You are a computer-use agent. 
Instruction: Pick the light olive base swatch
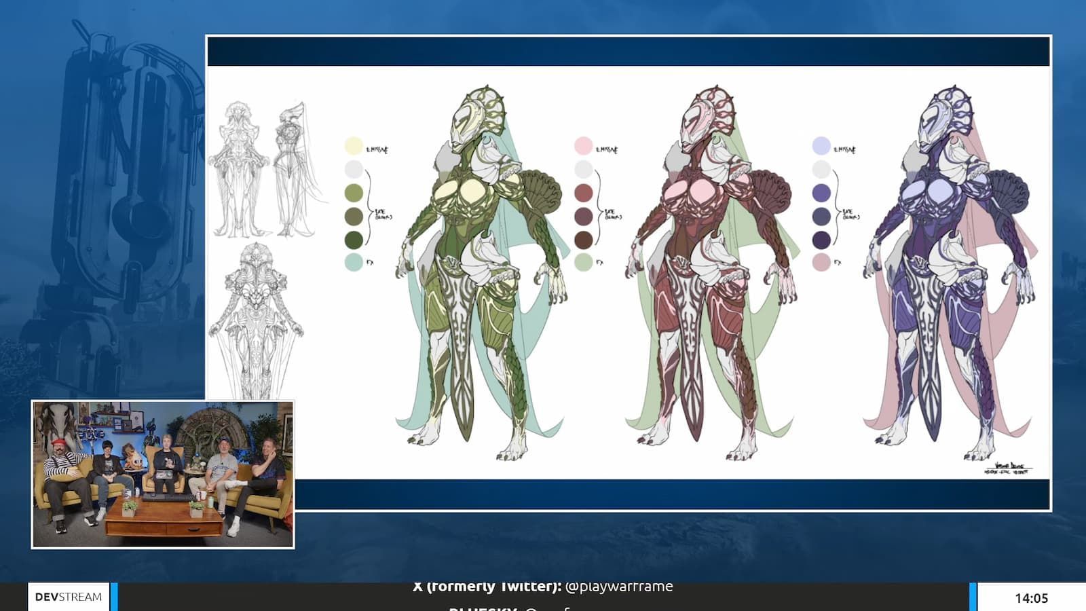pyautogui.click(x=354, y=193)
